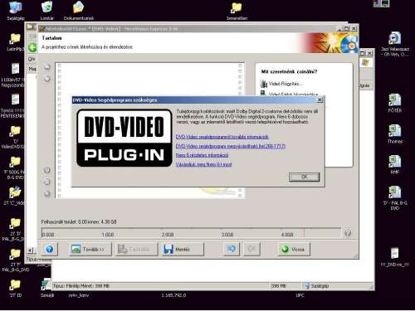Click the greyed-out middle toolbar button
415x311 pixels.
point(136,249)
